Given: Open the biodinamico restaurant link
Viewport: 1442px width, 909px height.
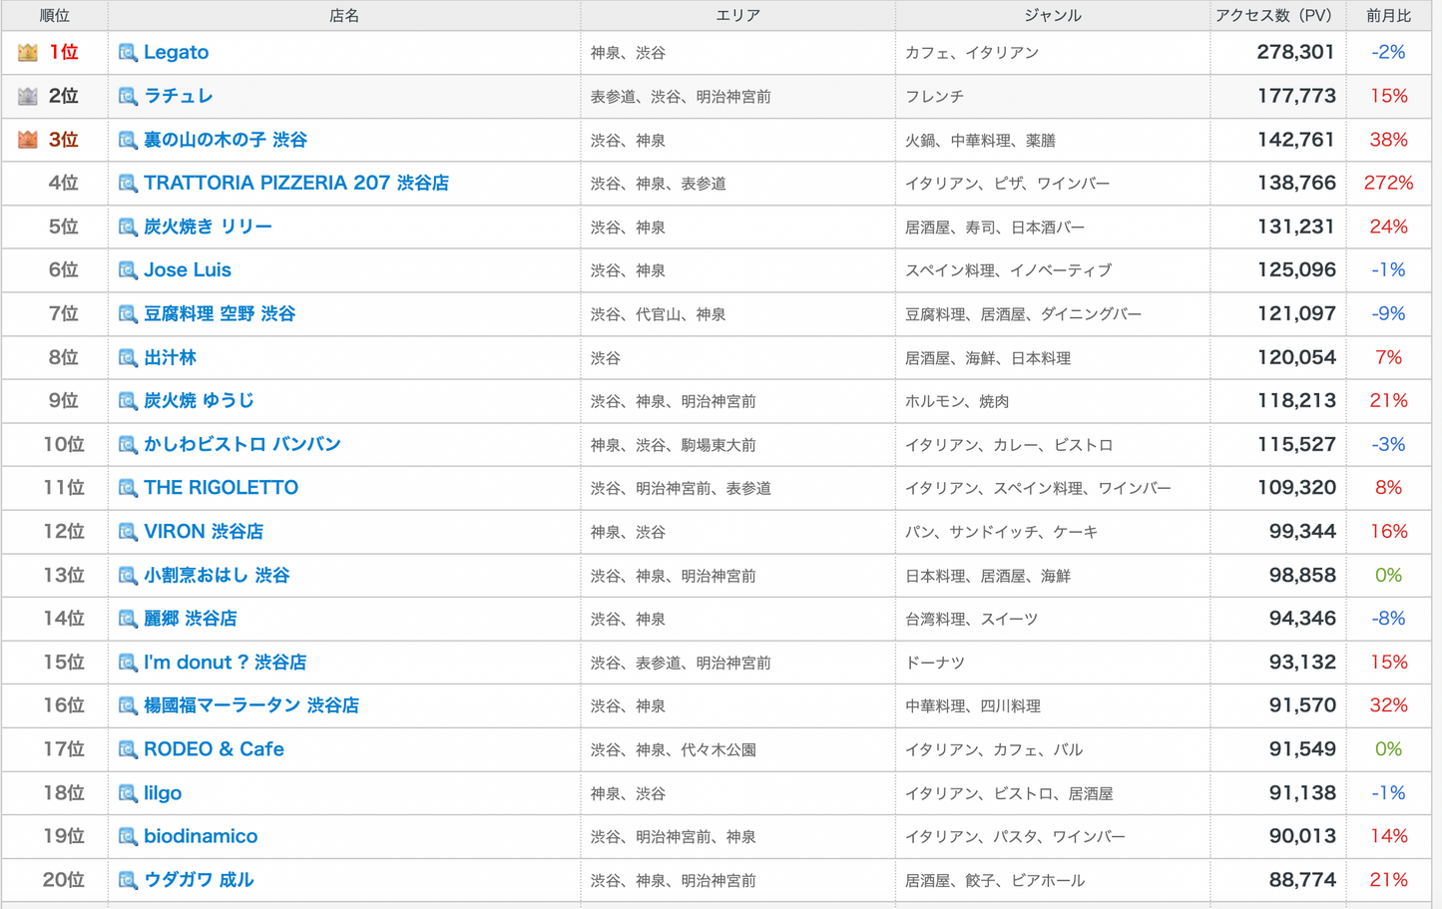Looking at the screenshot, I should [201, 836].
